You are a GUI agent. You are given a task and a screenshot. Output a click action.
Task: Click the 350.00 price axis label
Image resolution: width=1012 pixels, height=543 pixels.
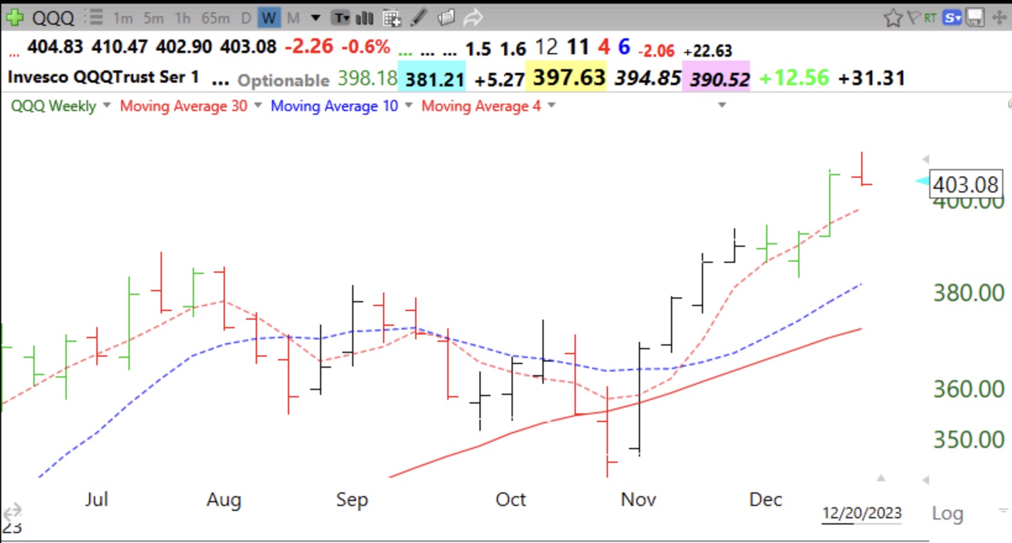point(969,440)
